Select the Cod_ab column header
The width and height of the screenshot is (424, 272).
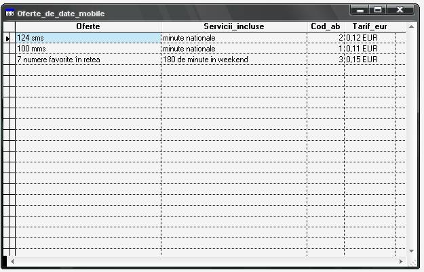[x=325, y=26]
